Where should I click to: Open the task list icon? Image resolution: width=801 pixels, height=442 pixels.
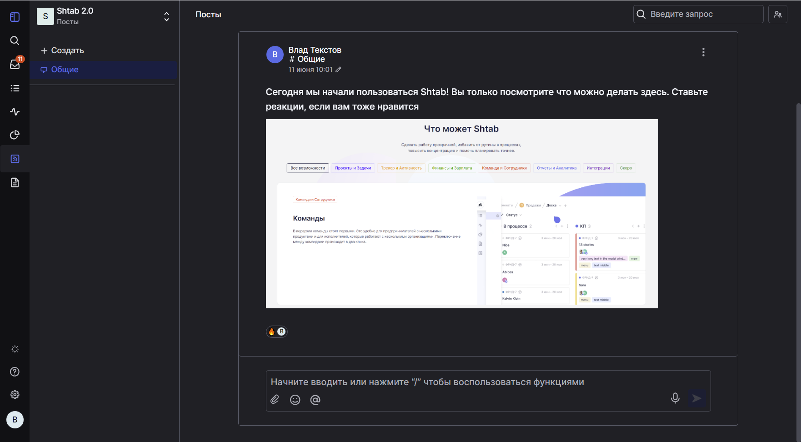(15, 88)
